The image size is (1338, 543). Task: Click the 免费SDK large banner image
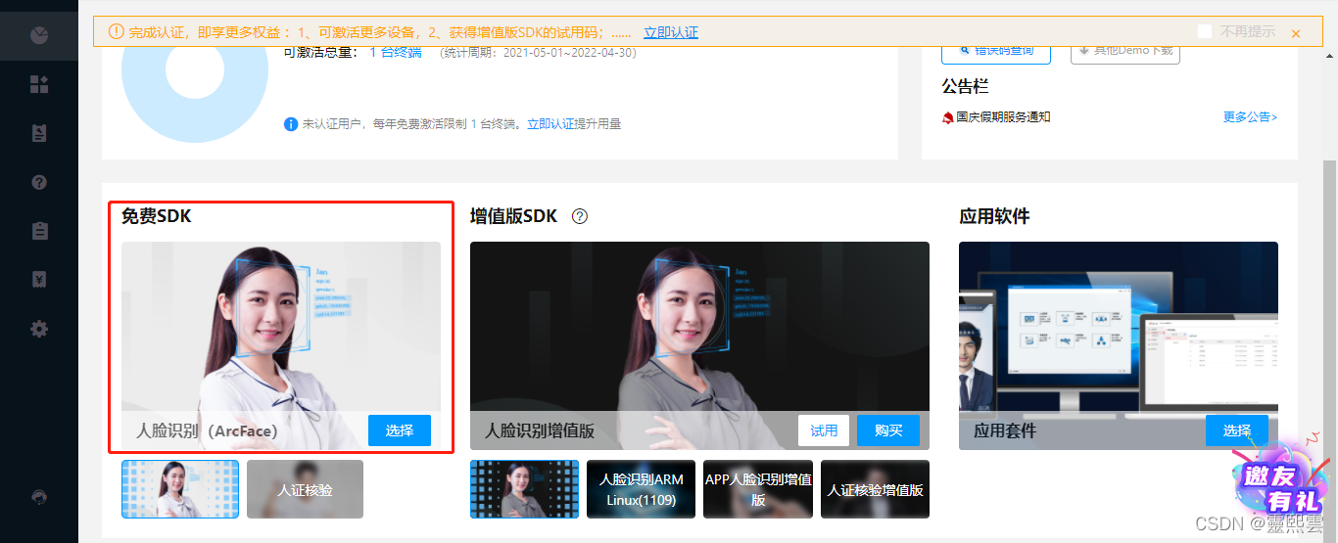(x=281, y=345)
